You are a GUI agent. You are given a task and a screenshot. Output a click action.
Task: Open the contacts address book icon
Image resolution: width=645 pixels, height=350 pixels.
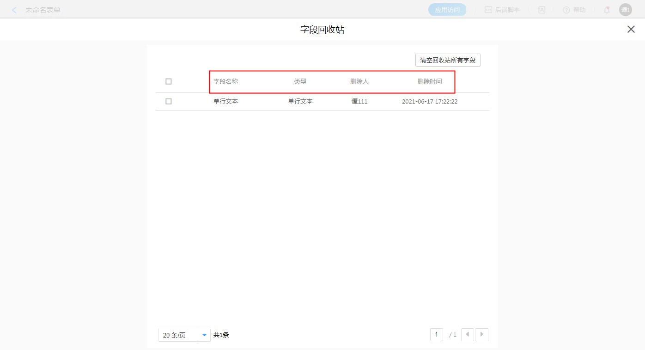(542, 10)
